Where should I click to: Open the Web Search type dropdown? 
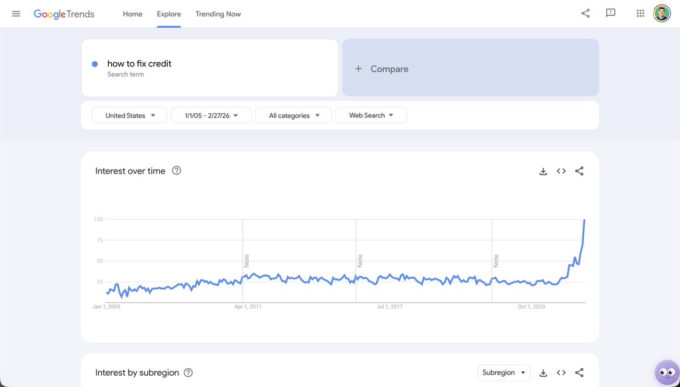(371, 116)
